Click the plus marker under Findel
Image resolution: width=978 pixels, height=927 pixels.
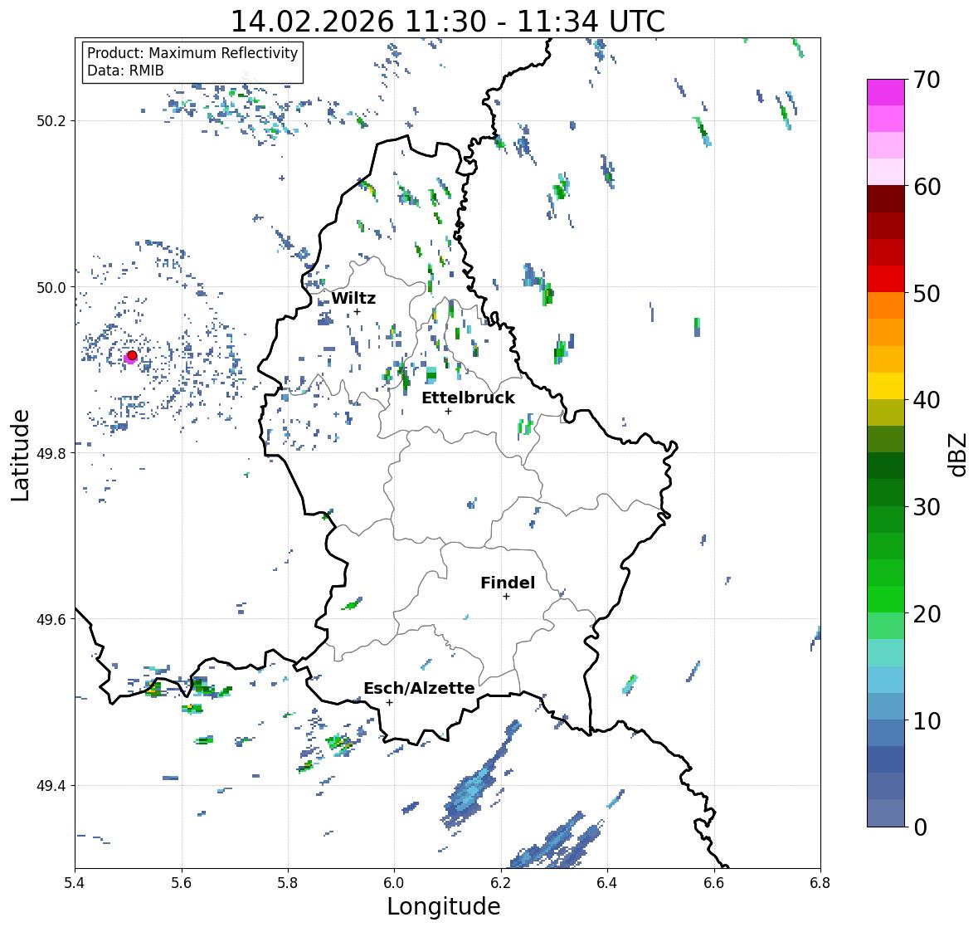[507, 597]
